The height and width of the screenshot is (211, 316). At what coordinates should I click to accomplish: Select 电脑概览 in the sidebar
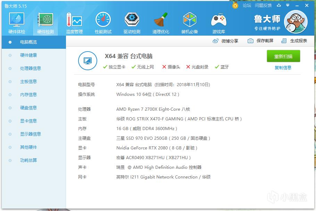coord(34,42)
